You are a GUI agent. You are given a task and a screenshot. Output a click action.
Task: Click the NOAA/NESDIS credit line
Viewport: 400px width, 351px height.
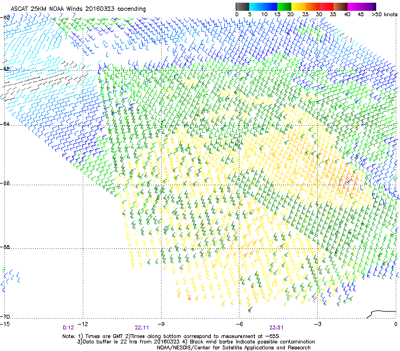[x=234, y=348]
